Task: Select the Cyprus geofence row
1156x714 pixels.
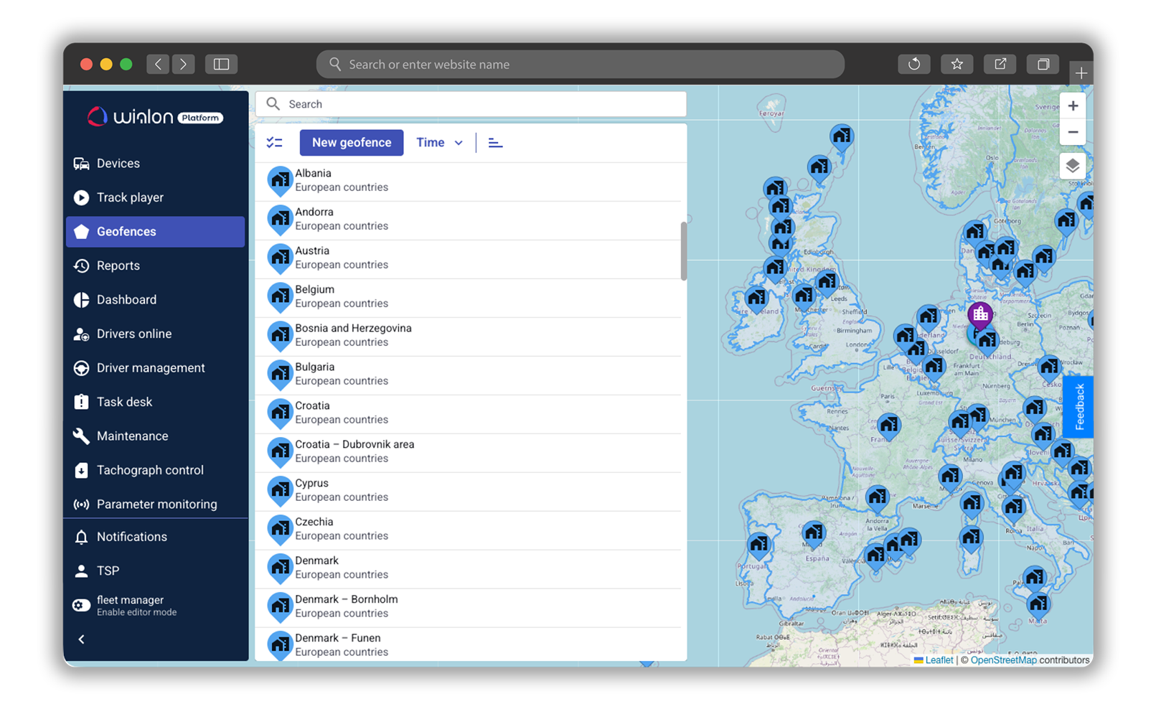Action: [x=468, y=491]
